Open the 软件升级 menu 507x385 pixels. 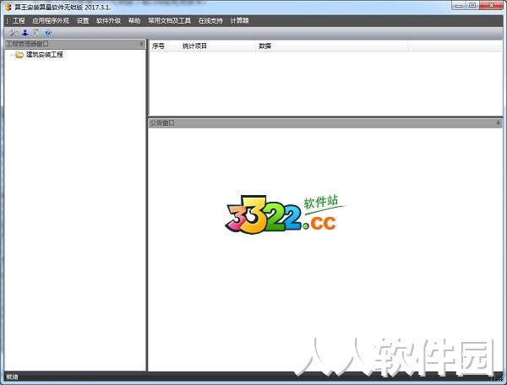pos(108,20)
